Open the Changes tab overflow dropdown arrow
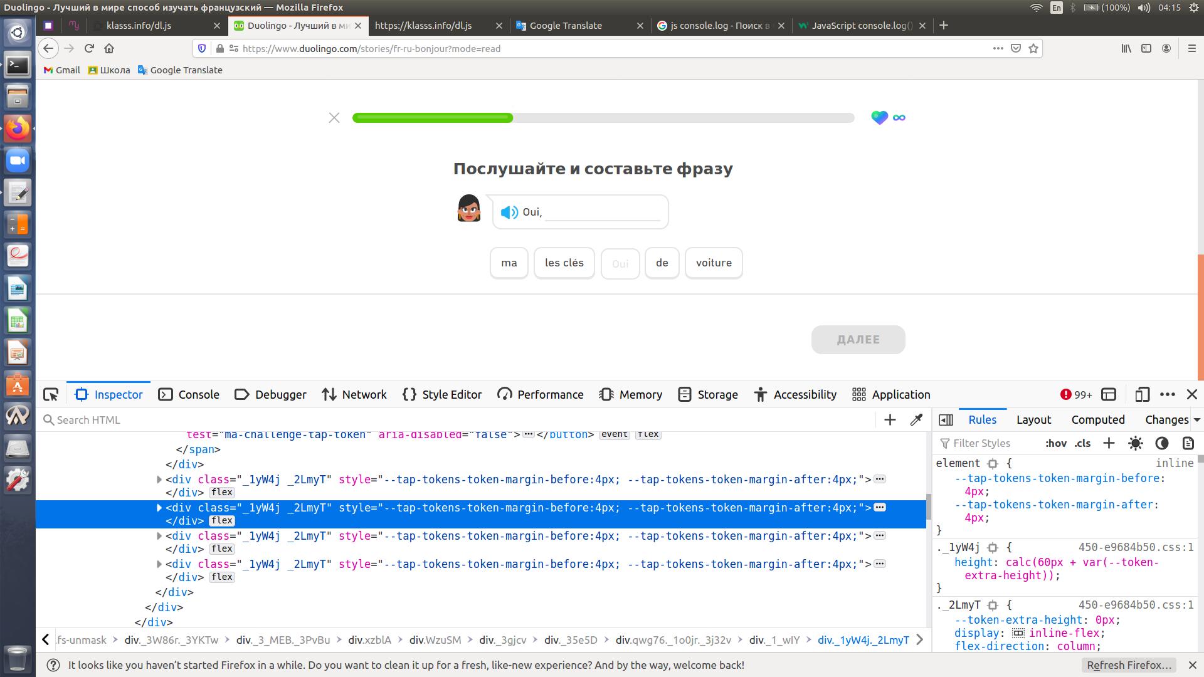Image resolution: width=1204 pixels, height=677 pixels. (x=1196, y=420)
